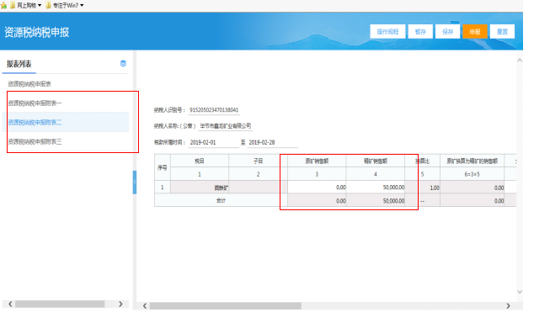Viewport: 534px width, 317px height.
Task: Click the 税目 column header
Action: coord(200,161)
